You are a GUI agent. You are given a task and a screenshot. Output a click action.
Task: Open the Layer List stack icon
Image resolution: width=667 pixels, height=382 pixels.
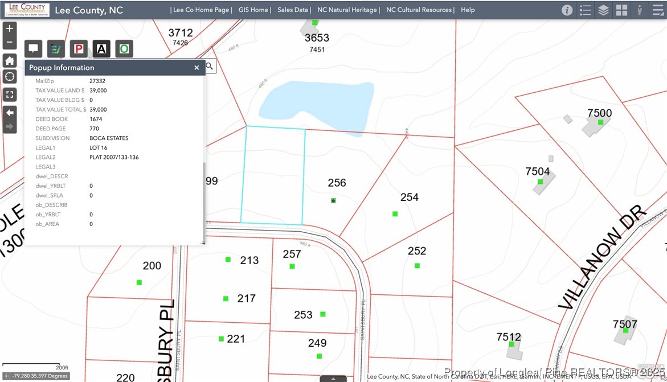603,10
